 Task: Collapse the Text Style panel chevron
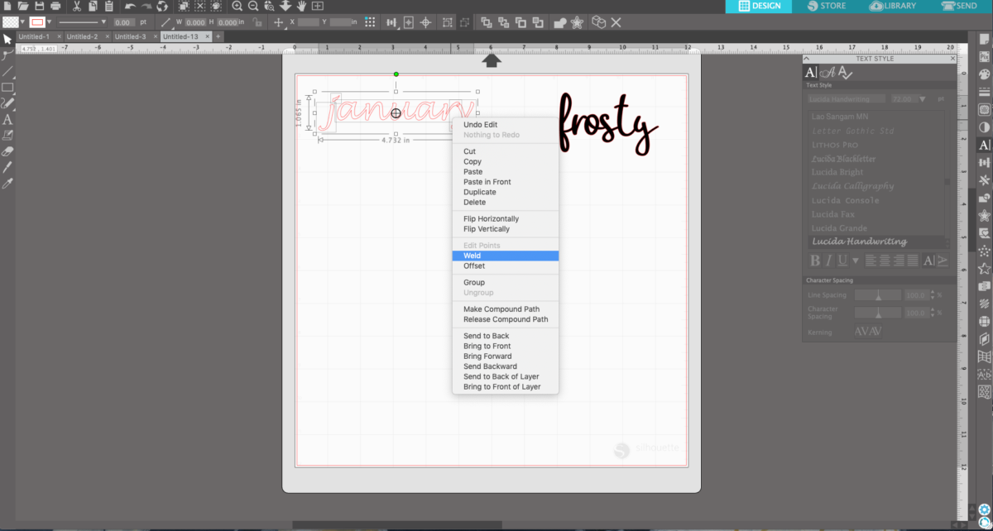coord(807,59)
